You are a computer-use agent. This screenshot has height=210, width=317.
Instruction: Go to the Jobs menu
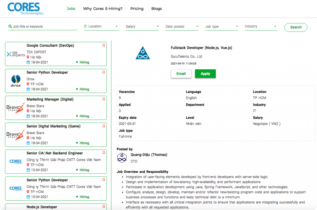[x=71, y=9]
